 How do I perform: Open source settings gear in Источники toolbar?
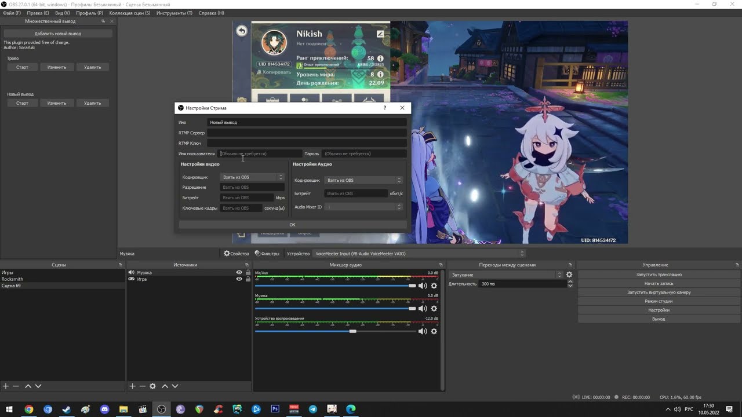point(152,386)
